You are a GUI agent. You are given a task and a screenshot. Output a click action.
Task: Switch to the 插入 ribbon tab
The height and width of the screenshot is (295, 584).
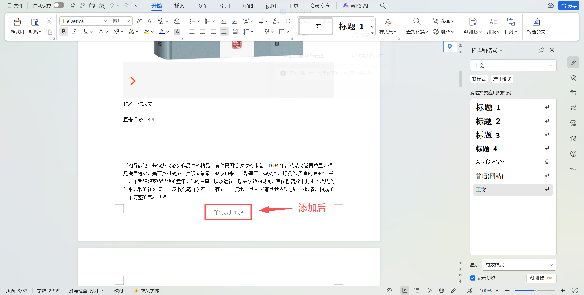[179, 6]
